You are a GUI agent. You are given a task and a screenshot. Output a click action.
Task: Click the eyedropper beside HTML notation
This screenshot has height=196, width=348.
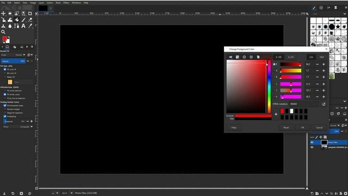[x=324, y=104]
